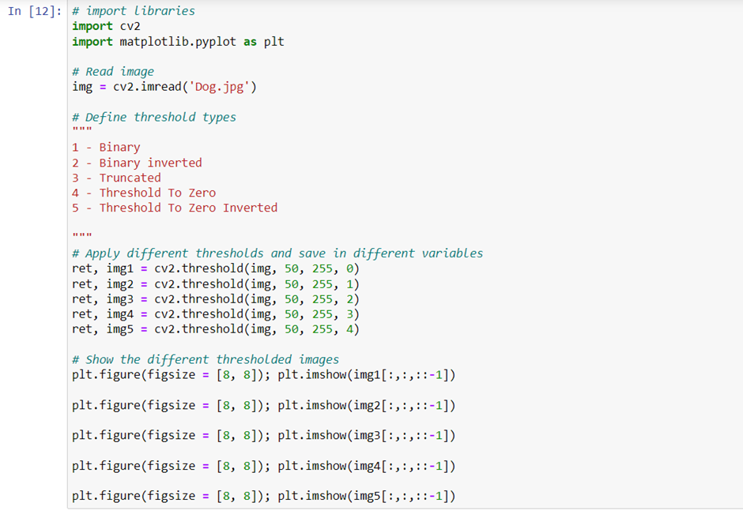Viewport: 743px width, 514px height.
Task: Click the img2 cv2.threshold assignment line
Action: click(x=216, y=284)
